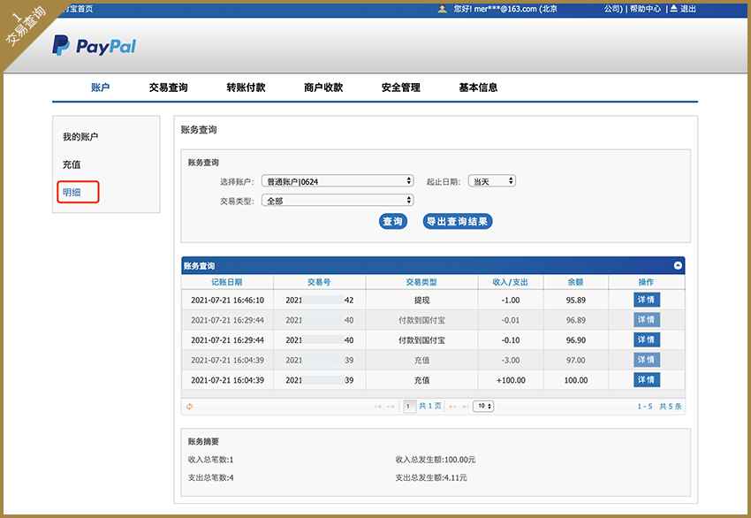
Task: Click 帮助中心 link in header
Action: coord(645,9)
